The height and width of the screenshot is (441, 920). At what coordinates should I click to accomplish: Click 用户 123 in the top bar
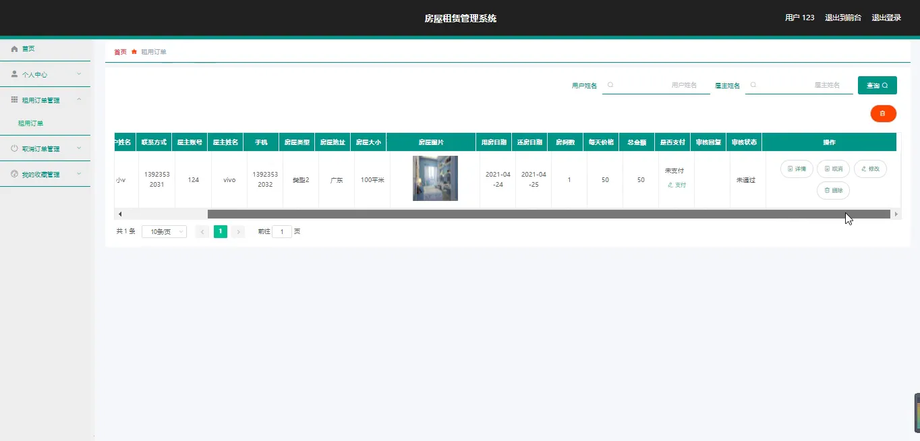pyautogui.click(x=800, y=18)
